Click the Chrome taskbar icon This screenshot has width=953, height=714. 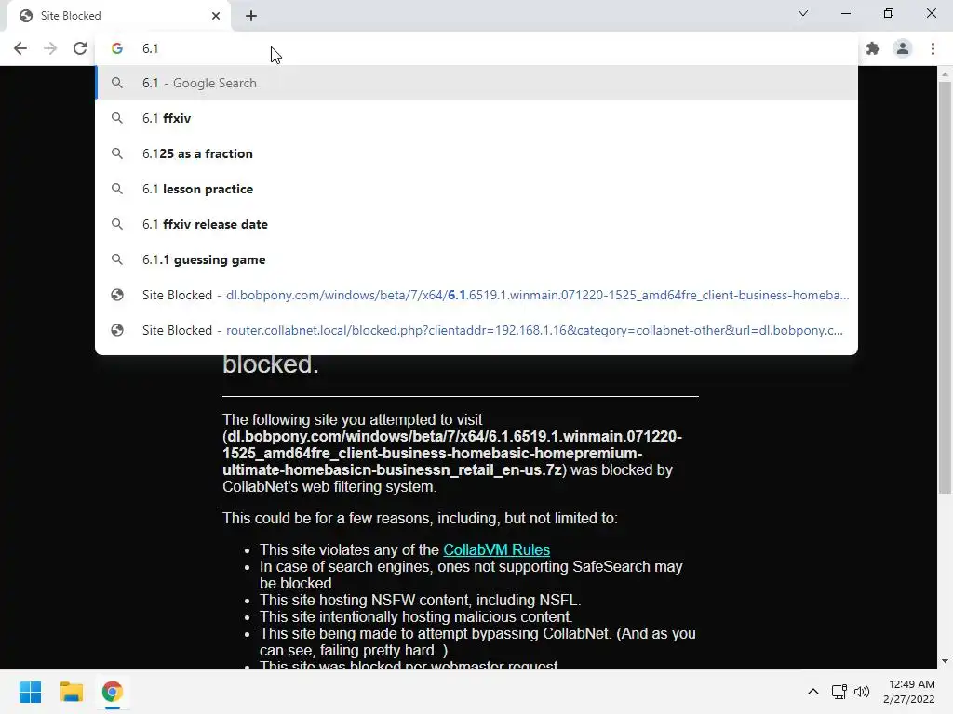[x=112, y=692]
